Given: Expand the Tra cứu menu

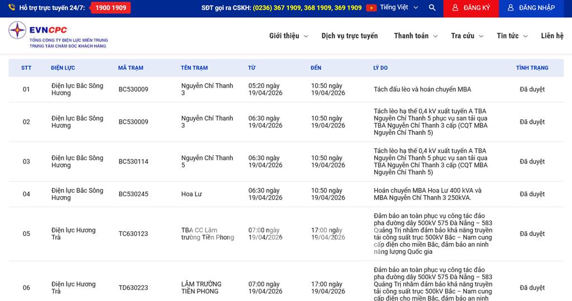Looking at the screenshot, I should click(467, 36).
